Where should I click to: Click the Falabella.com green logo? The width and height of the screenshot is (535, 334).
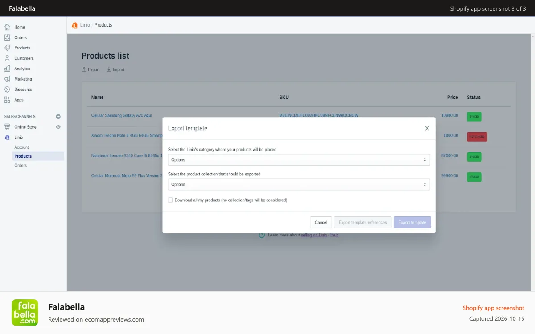pos(25,313)
